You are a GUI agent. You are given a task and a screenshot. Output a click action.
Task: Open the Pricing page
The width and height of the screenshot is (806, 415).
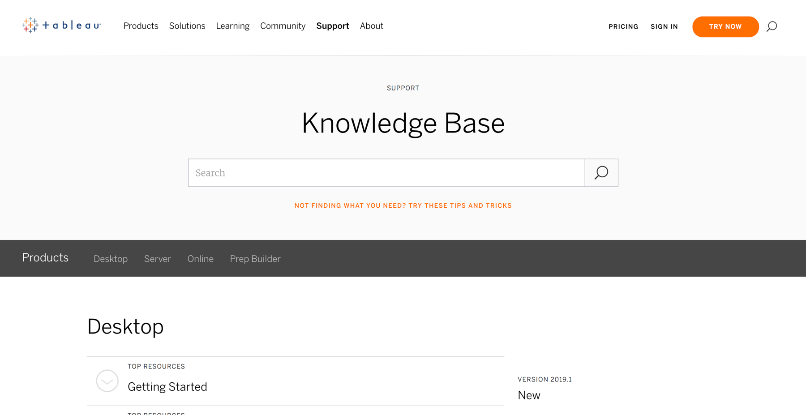click(623, 26)
